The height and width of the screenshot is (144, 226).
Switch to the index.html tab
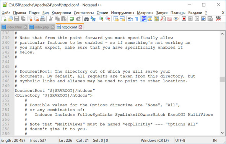pos(14,27)
